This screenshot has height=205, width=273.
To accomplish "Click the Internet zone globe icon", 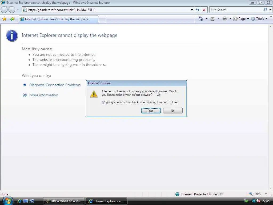I will point(177,194).
